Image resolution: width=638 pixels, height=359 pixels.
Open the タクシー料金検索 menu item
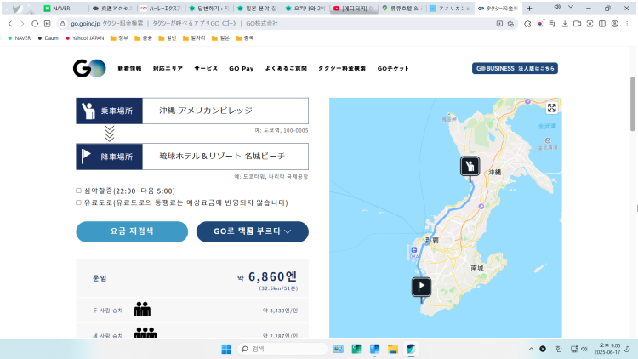[x=342, y=68]
